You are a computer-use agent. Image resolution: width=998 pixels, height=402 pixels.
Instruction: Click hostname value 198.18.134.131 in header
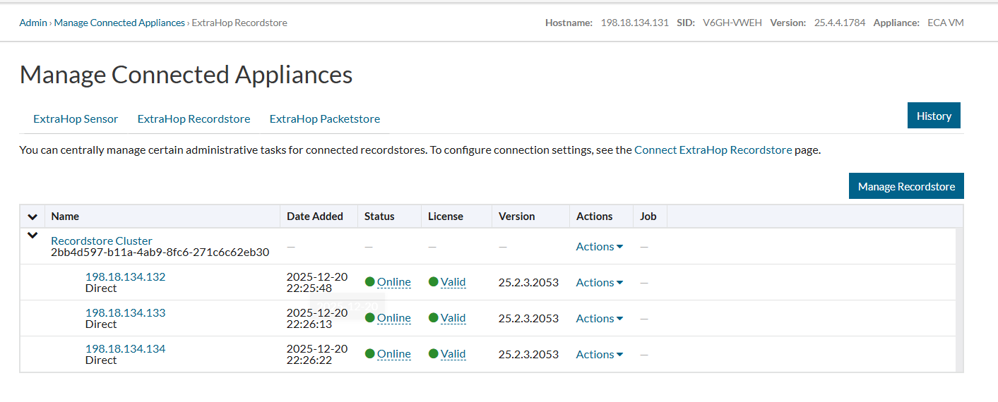click(634, 23)
